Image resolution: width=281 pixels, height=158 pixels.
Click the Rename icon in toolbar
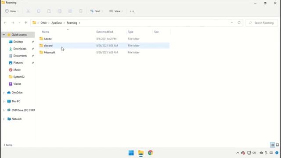point(60,11)
